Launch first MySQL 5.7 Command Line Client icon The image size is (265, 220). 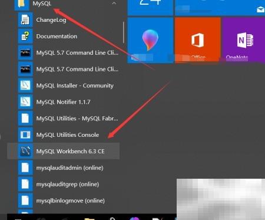point(25,52)
